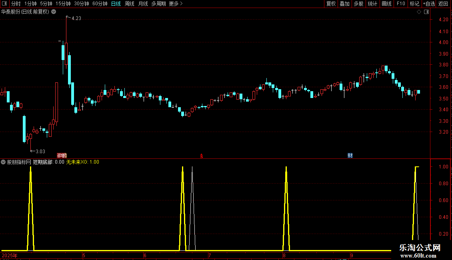Open the 画线 drawing tools
The height and width of the screenshot is (260, 452).
386,4
